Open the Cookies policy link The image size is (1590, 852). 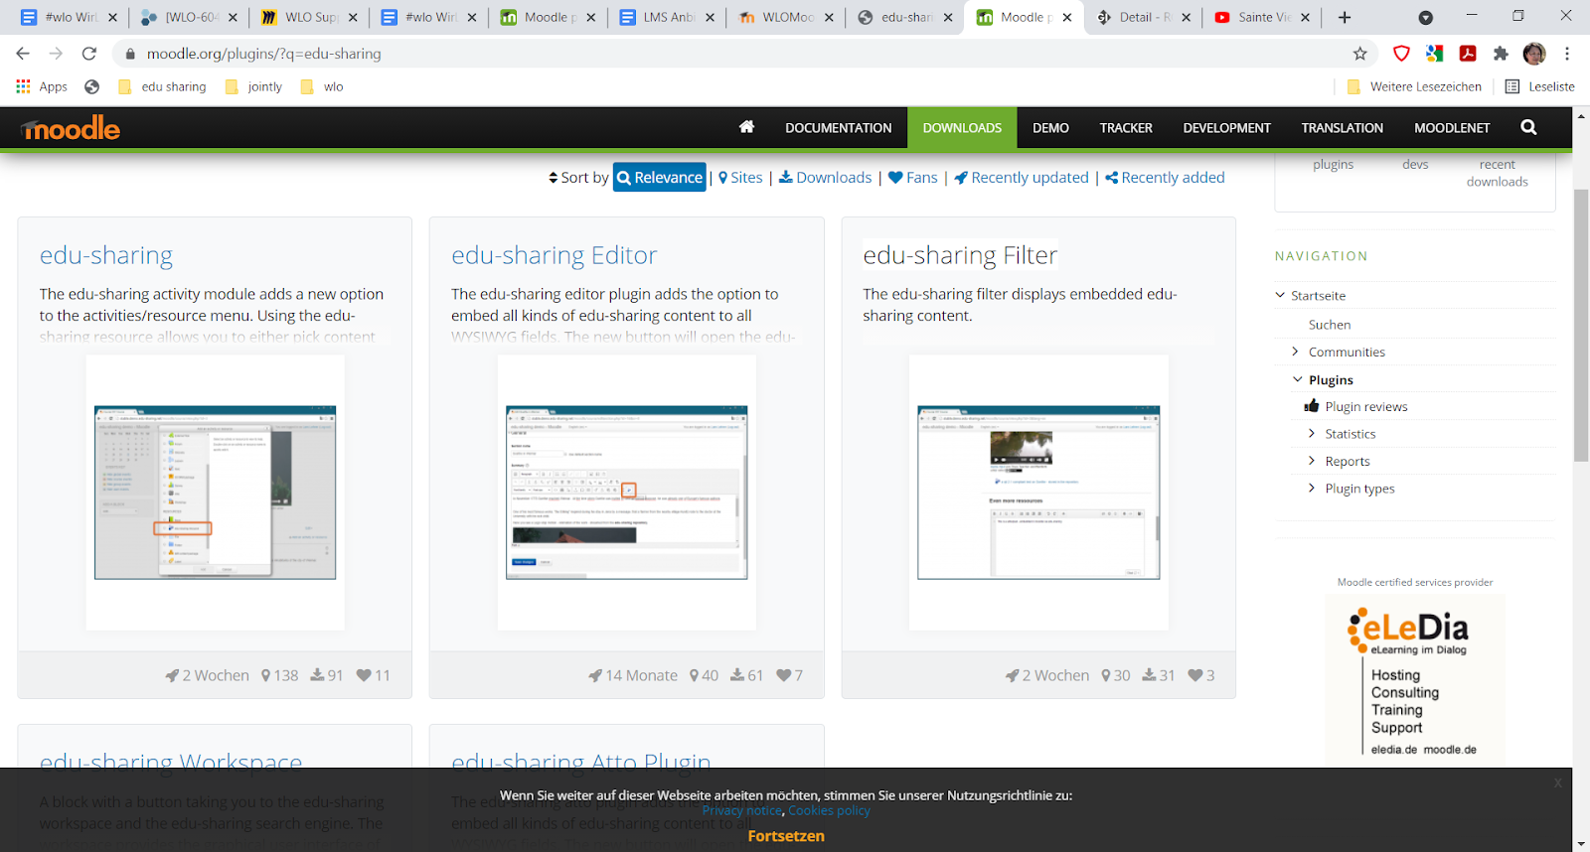tap(829, 810)
